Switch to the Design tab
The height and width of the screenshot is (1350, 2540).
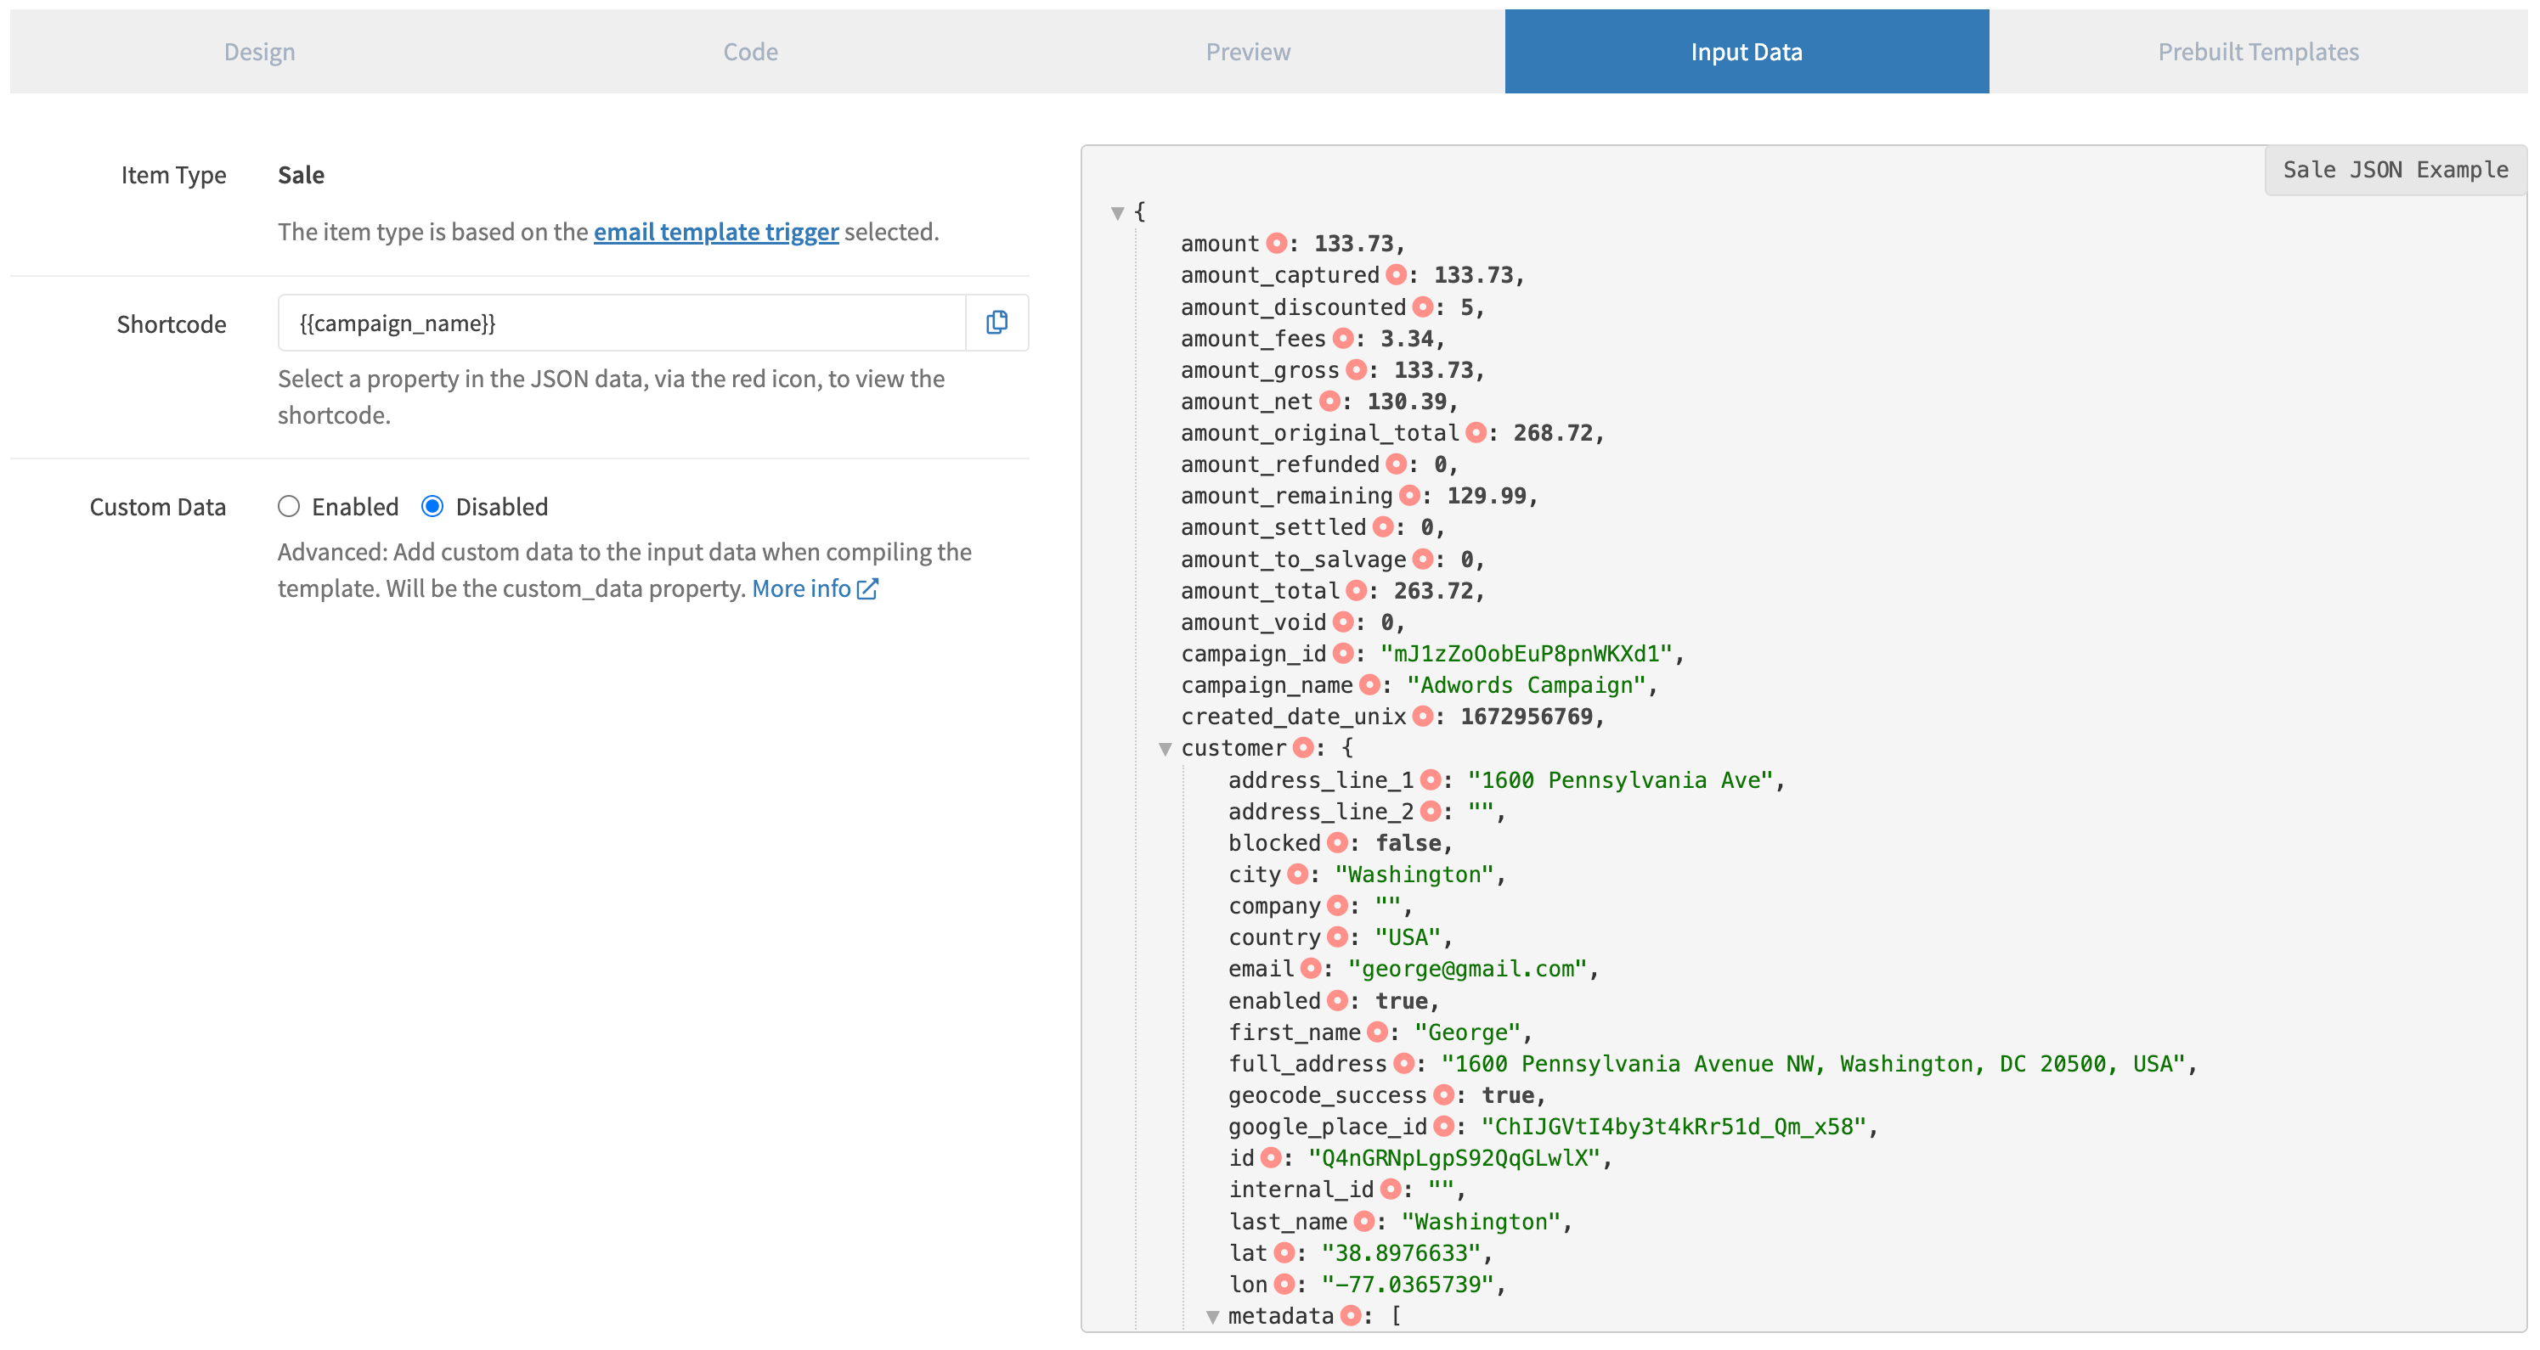tap(259, 51)
